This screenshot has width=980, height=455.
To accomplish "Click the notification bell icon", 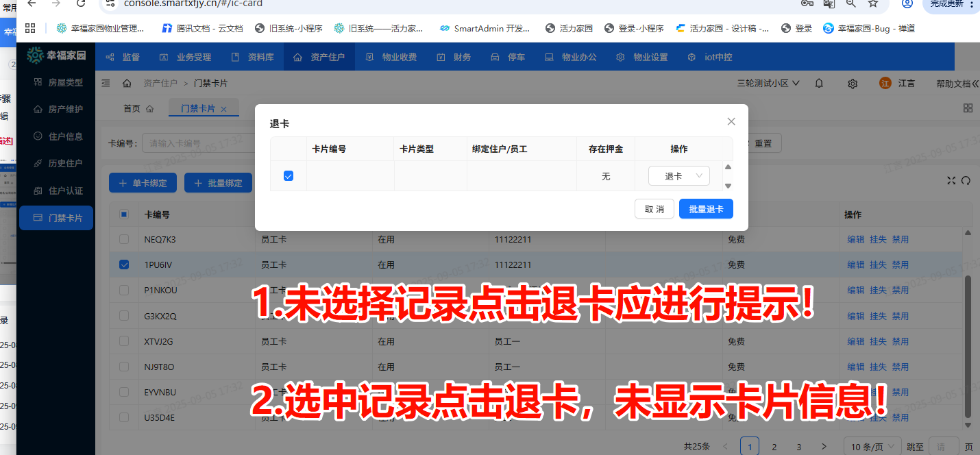I will click(x=819, y=83).
